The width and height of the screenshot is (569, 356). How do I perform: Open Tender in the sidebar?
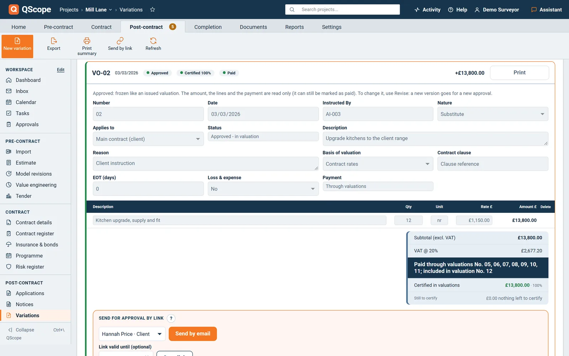point(35,196)
